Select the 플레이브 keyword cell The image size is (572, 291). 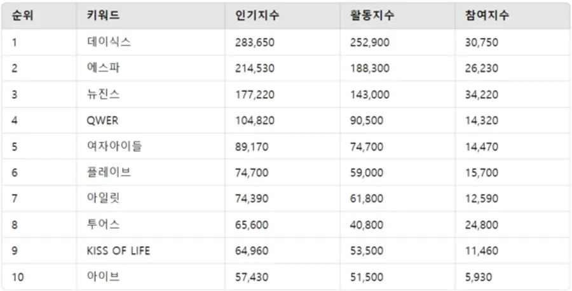click(109, 172)
